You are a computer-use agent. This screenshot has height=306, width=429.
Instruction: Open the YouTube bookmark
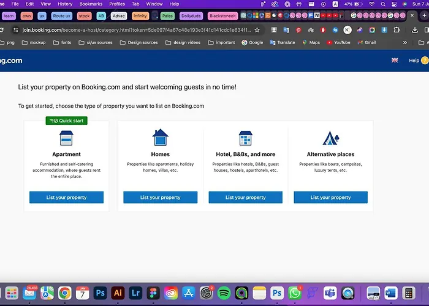338,43
